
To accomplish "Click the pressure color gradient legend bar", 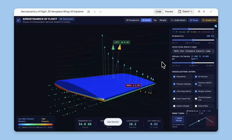I will [35, 124].
